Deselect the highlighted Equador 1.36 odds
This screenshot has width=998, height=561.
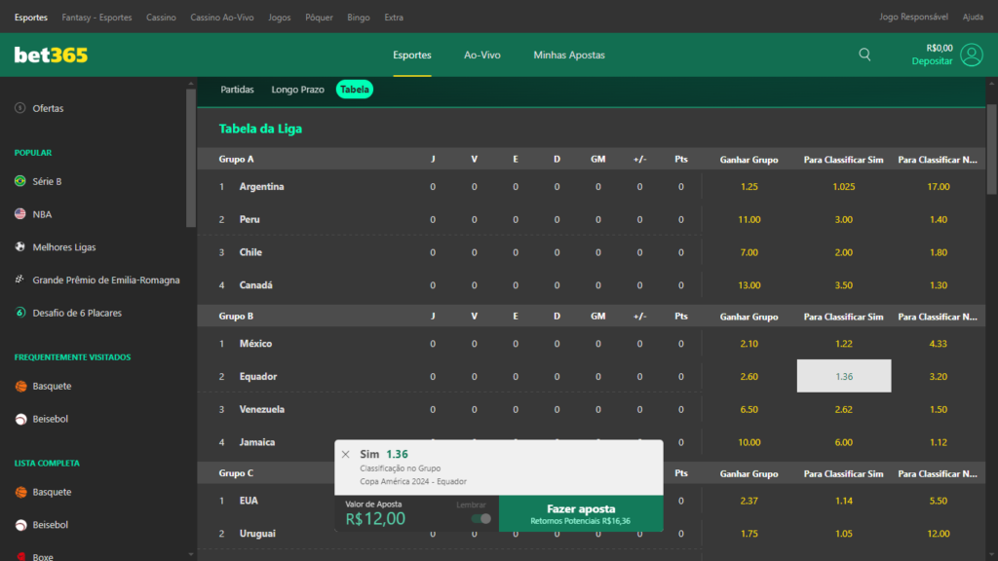pos(844,376)
